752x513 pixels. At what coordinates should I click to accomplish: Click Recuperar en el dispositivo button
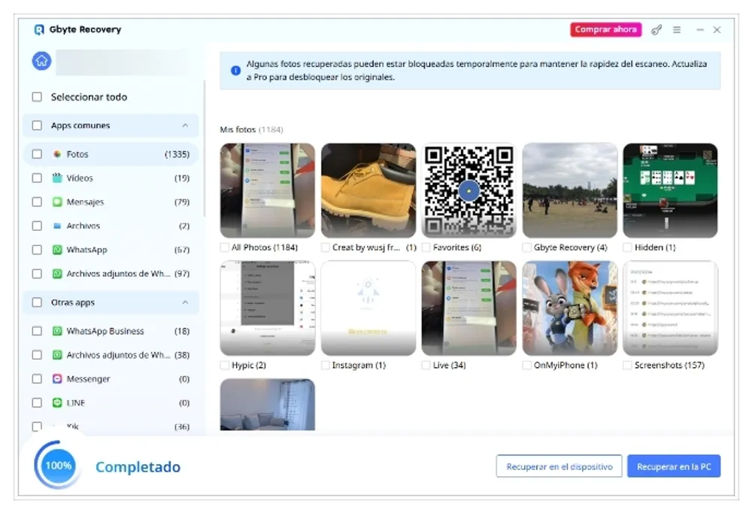559,466
